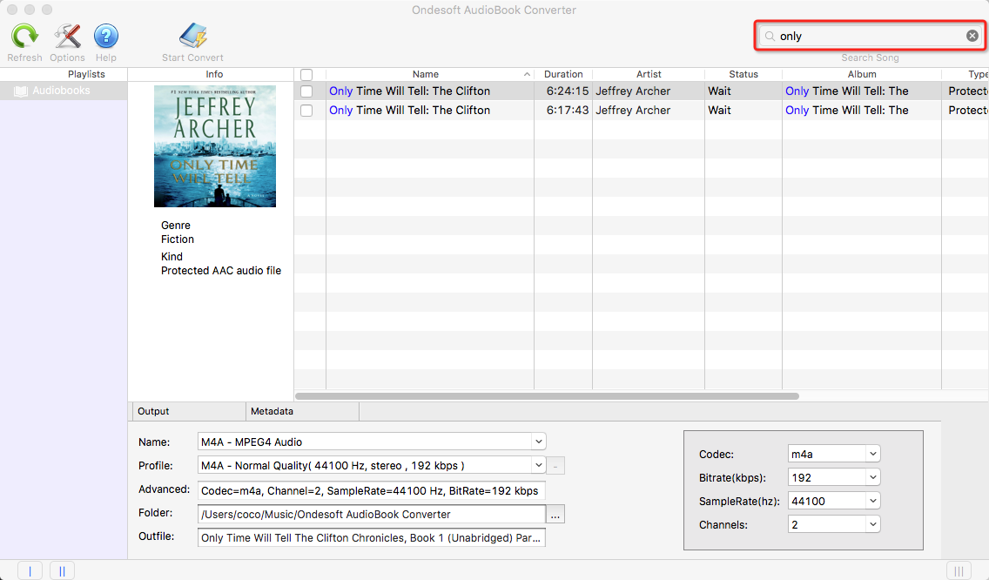Click the search magnifier icon
This screenshot has width=989, height=580.
770,36
